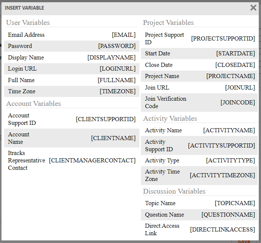The width and height of the screenshot is (261, 243).
Task: Select the Question Name variable
Action: tap(199, 215)
